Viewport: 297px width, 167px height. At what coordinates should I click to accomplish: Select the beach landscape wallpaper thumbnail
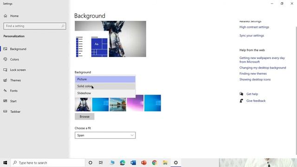(x=118, y=104)
